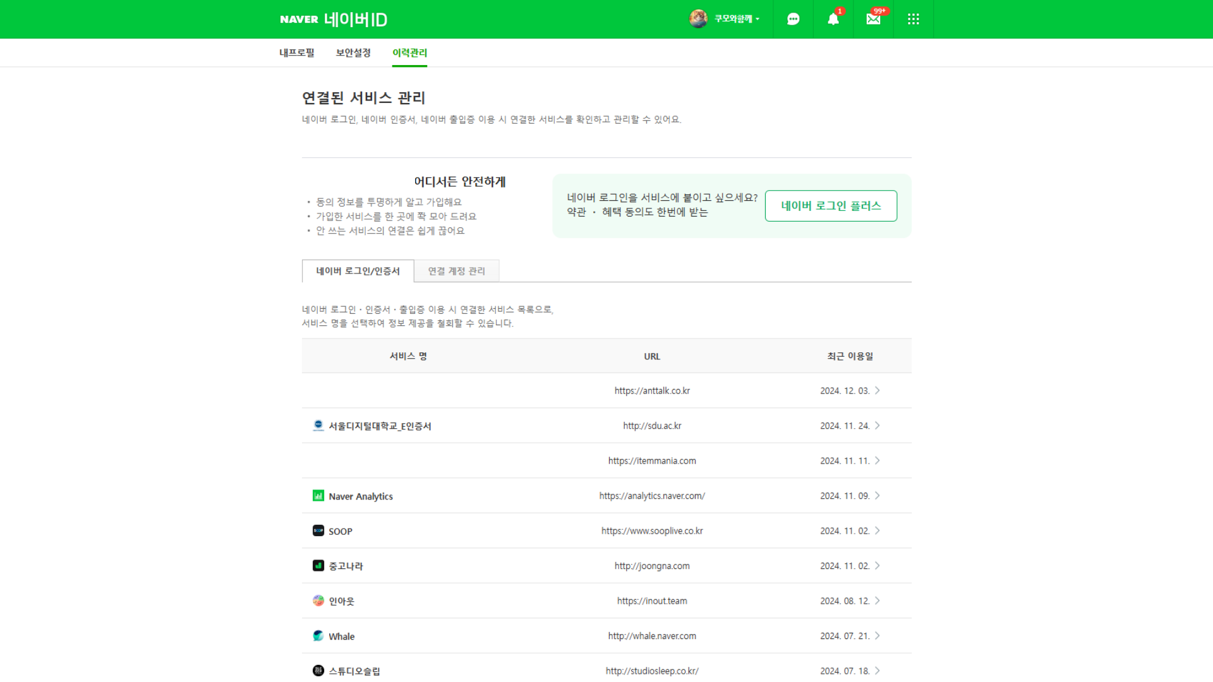Click the profile avatar thumbnail
The height and width of the screenshot is (682, 1213).
[698, 19]
